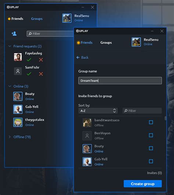174x195 pixels.
Task: Go Back from group creation
Action: (83, 57)
